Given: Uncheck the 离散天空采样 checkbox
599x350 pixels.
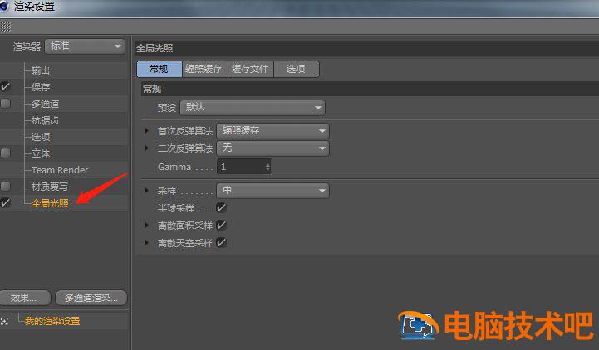Looking at the screenshot, I should [221, 242].
